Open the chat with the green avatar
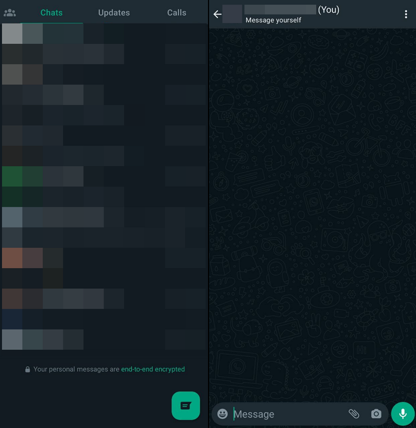The height and width of the screenshot is (428, 416). coord(104,177)
